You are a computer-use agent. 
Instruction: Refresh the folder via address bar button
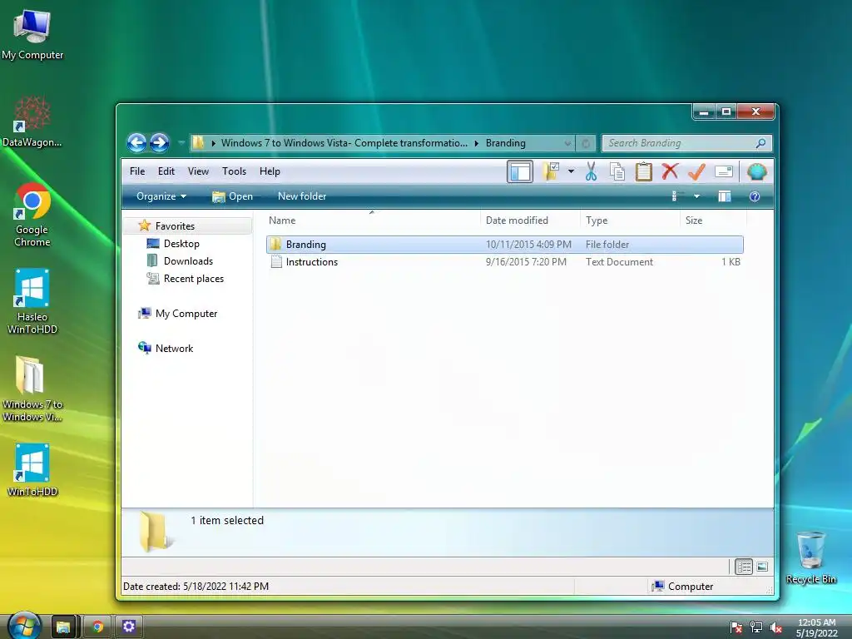click(x=585, y=143)
